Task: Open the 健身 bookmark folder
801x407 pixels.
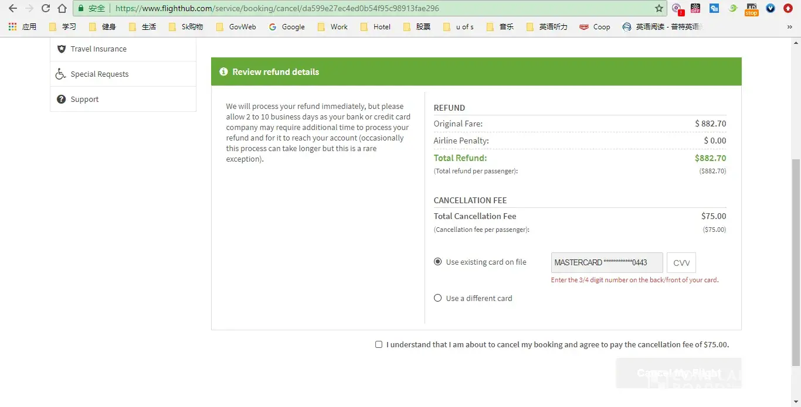Action: [102, 26]
